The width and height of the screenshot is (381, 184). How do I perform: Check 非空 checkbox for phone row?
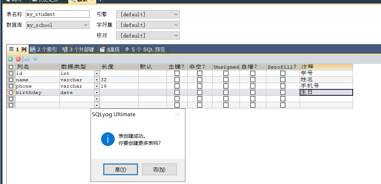[200, 86]
